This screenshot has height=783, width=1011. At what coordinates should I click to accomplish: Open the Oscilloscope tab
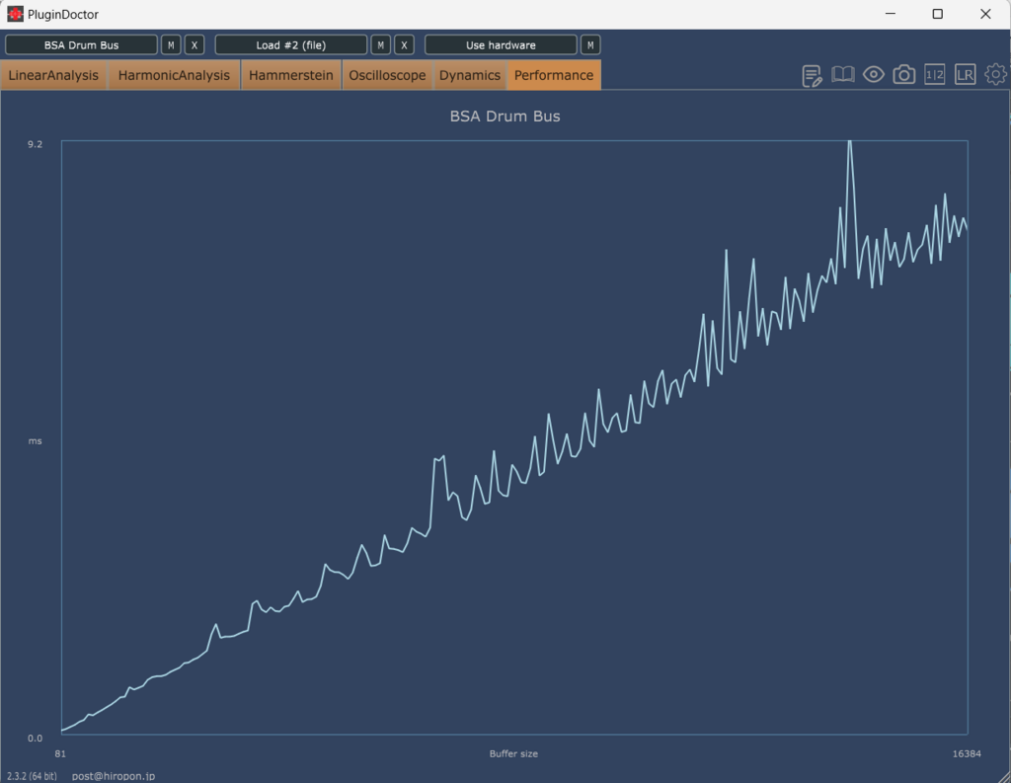(x=387, y=75)
